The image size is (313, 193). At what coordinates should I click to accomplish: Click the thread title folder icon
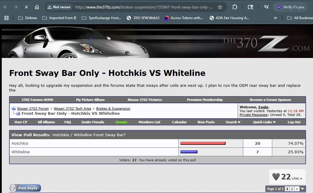pos(18,114)
